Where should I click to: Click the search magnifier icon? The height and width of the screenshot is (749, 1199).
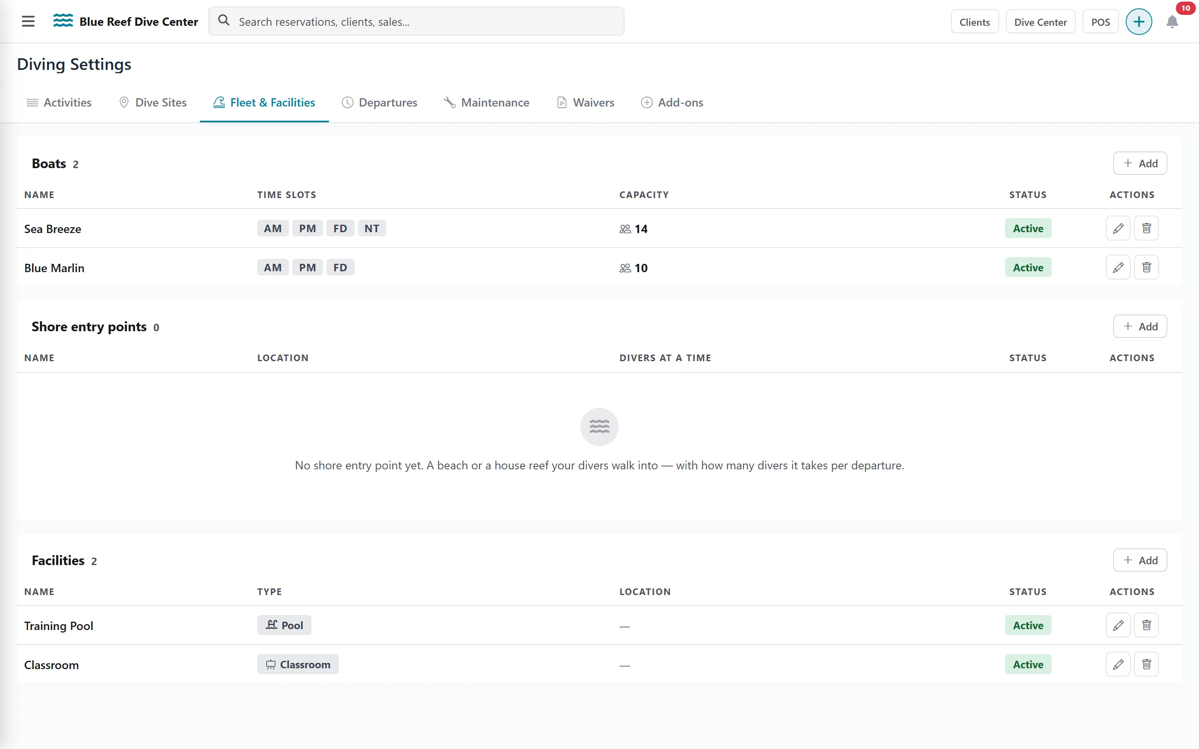click(x=224, y=21)
